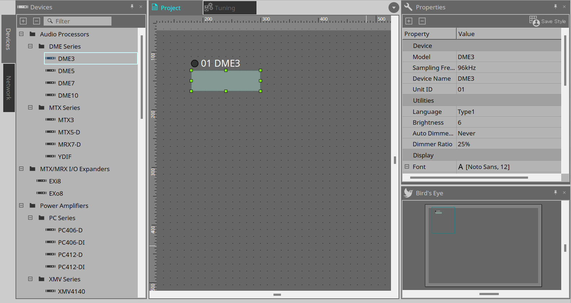Select the PC412-DI amplifier

click(x=71, y=267)
